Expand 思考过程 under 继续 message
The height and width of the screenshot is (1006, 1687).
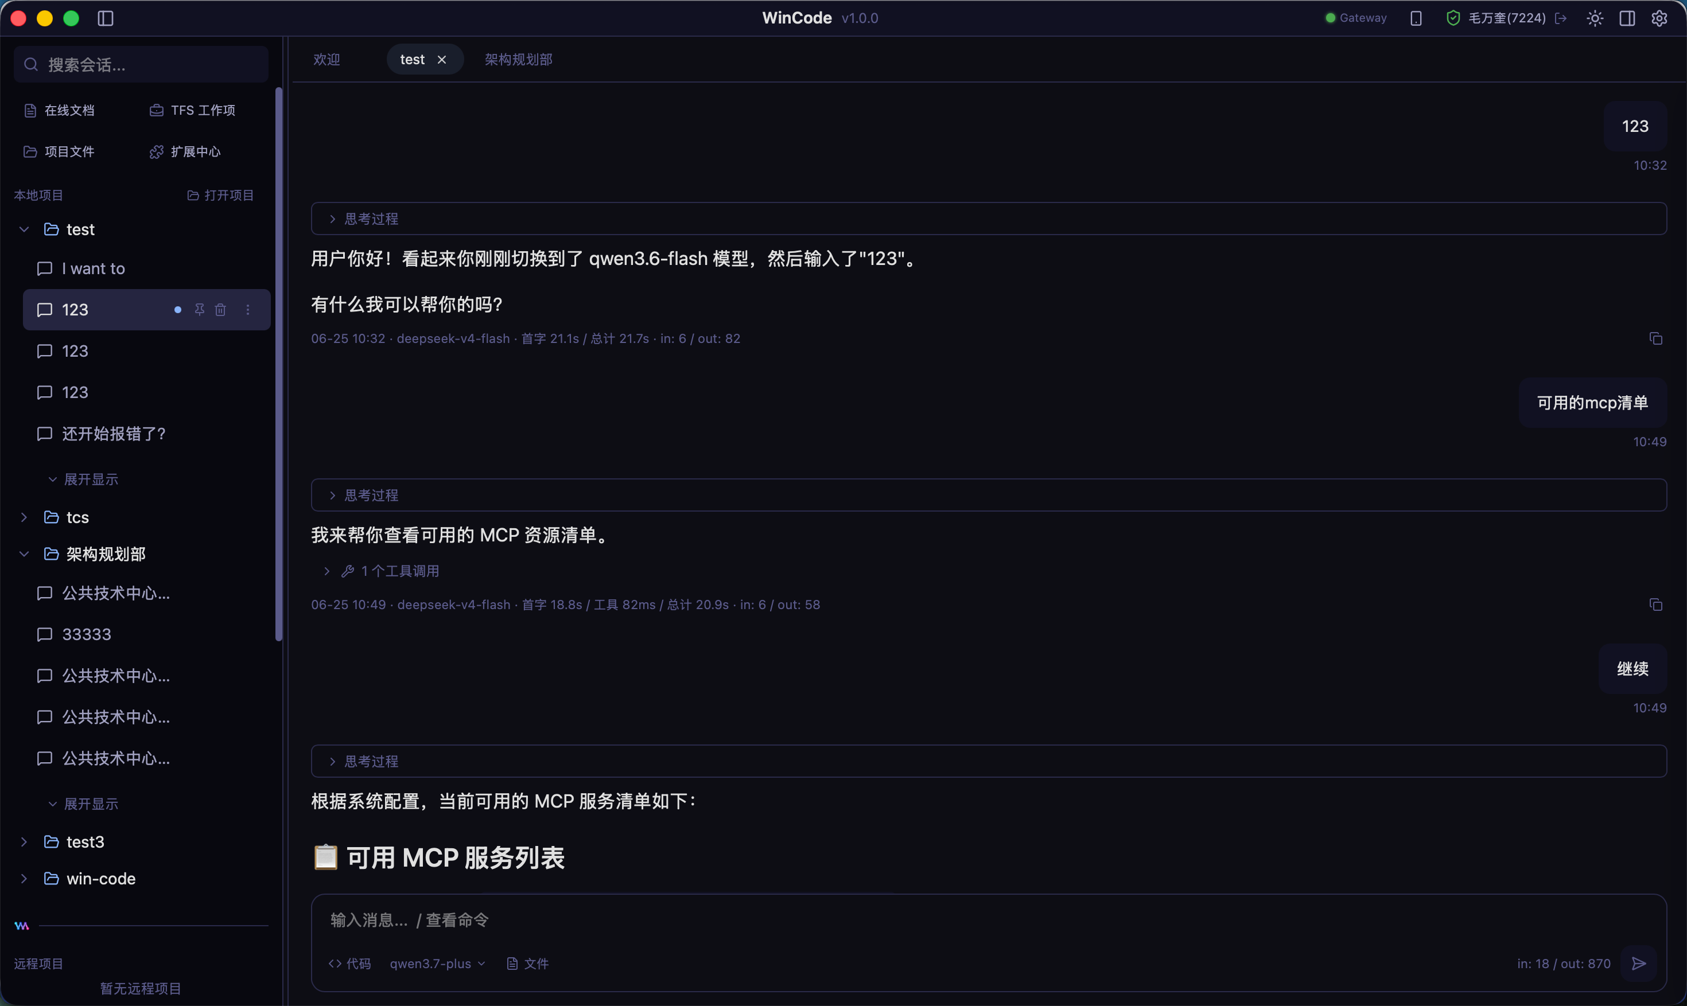(989, 761)
